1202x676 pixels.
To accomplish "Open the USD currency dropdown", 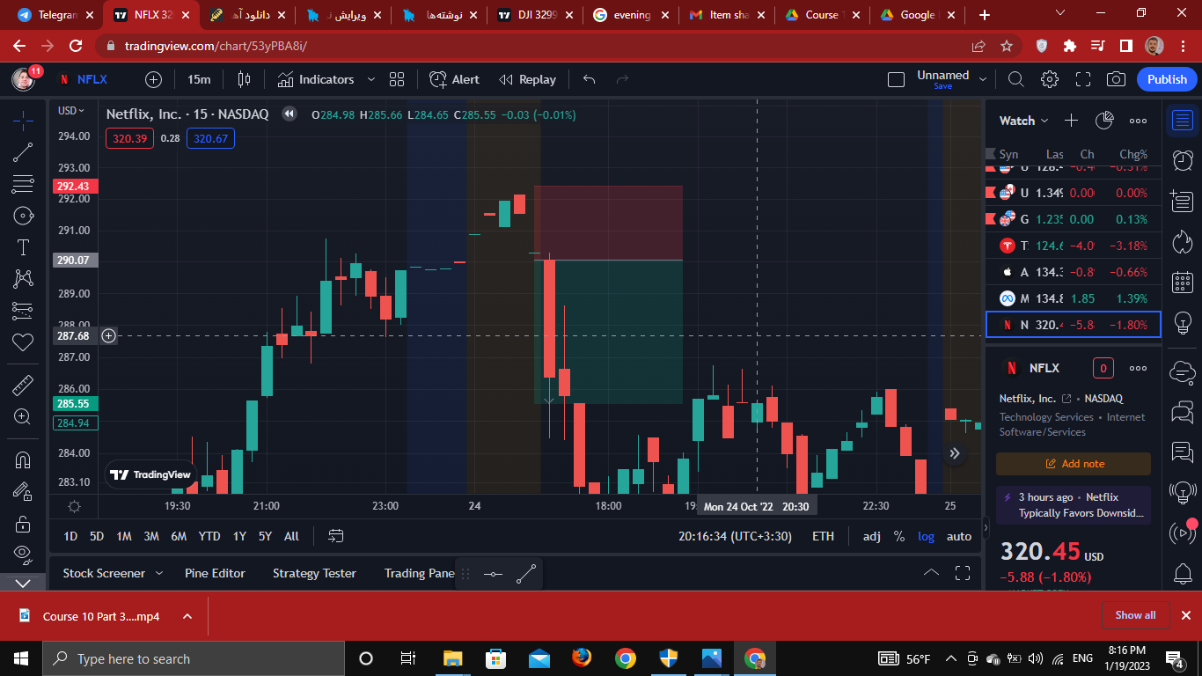I will pyautogui.click(x=71, y=111).
